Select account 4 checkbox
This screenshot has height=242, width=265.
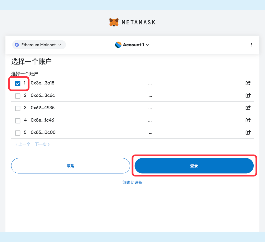click(18, 120)
